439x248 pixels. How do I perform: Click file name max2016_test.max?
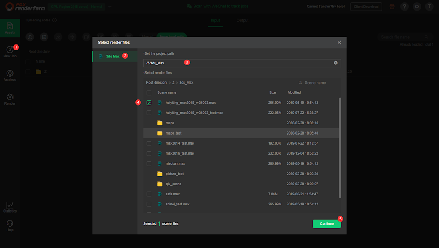[x=180, y=153]
